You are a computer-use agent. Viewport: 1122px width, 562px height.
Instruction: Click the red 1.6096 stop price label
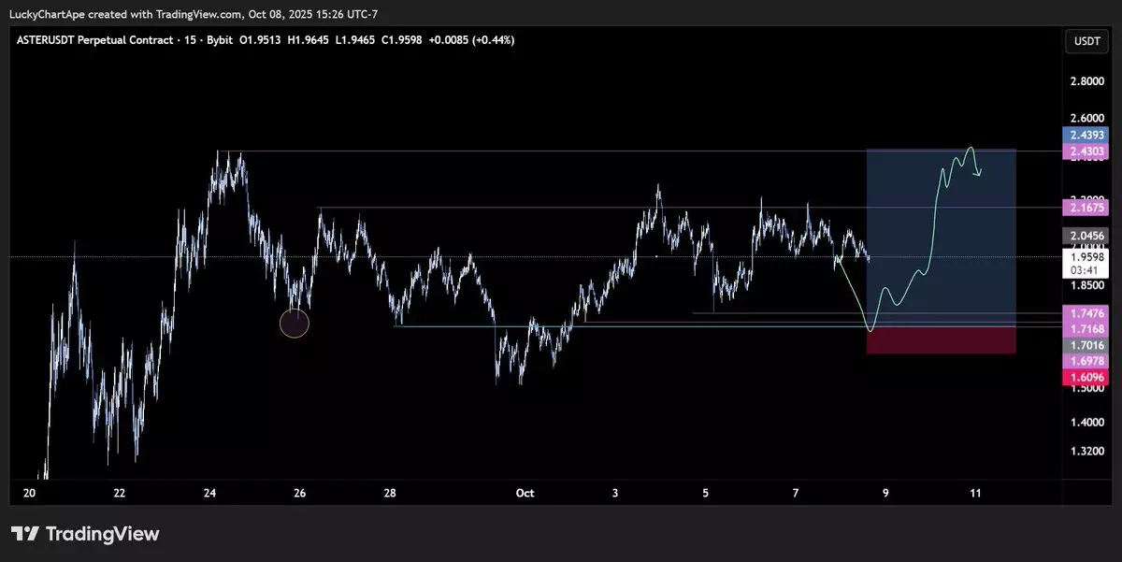1086,378
